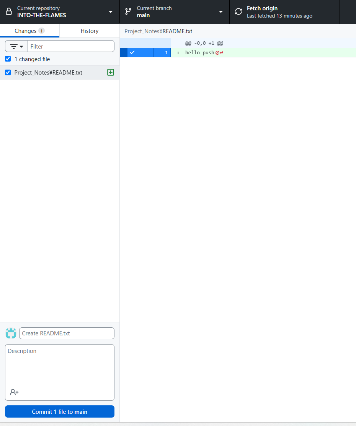Click 'Last fetched 13 minutes ago' text
Screen dimensions: 356x426
click(x=279, y=16)
